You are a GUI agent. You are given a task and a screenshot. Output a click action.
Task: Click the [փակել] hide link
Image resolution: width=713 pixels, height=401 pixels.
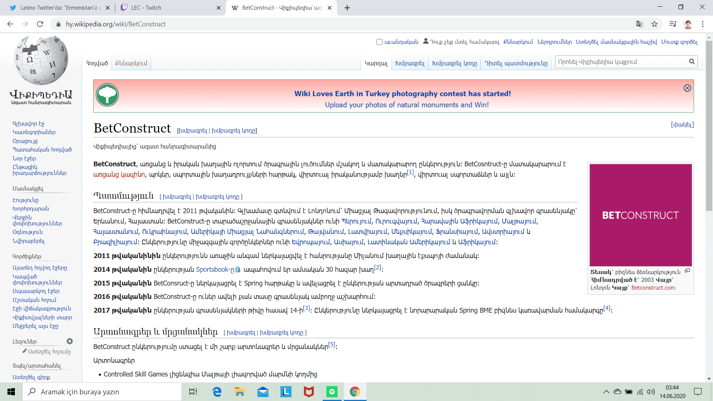tap(682, 124)
